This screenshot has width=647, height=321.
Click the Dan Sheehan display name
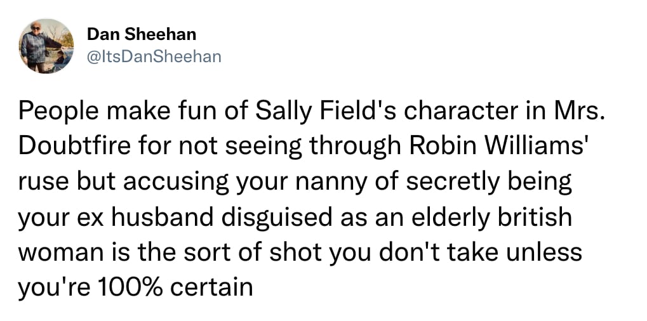tap(142, 35)
